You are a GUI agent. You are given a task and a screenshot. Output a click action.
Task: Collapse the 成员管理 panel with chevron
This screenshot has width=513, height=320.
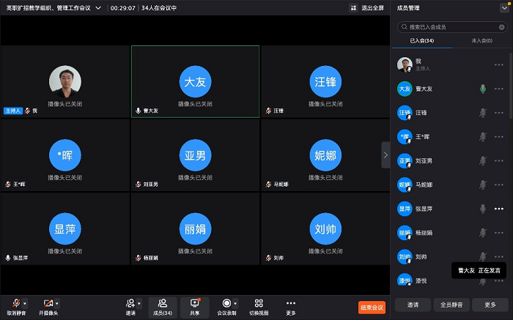click(x=503, y=7)
